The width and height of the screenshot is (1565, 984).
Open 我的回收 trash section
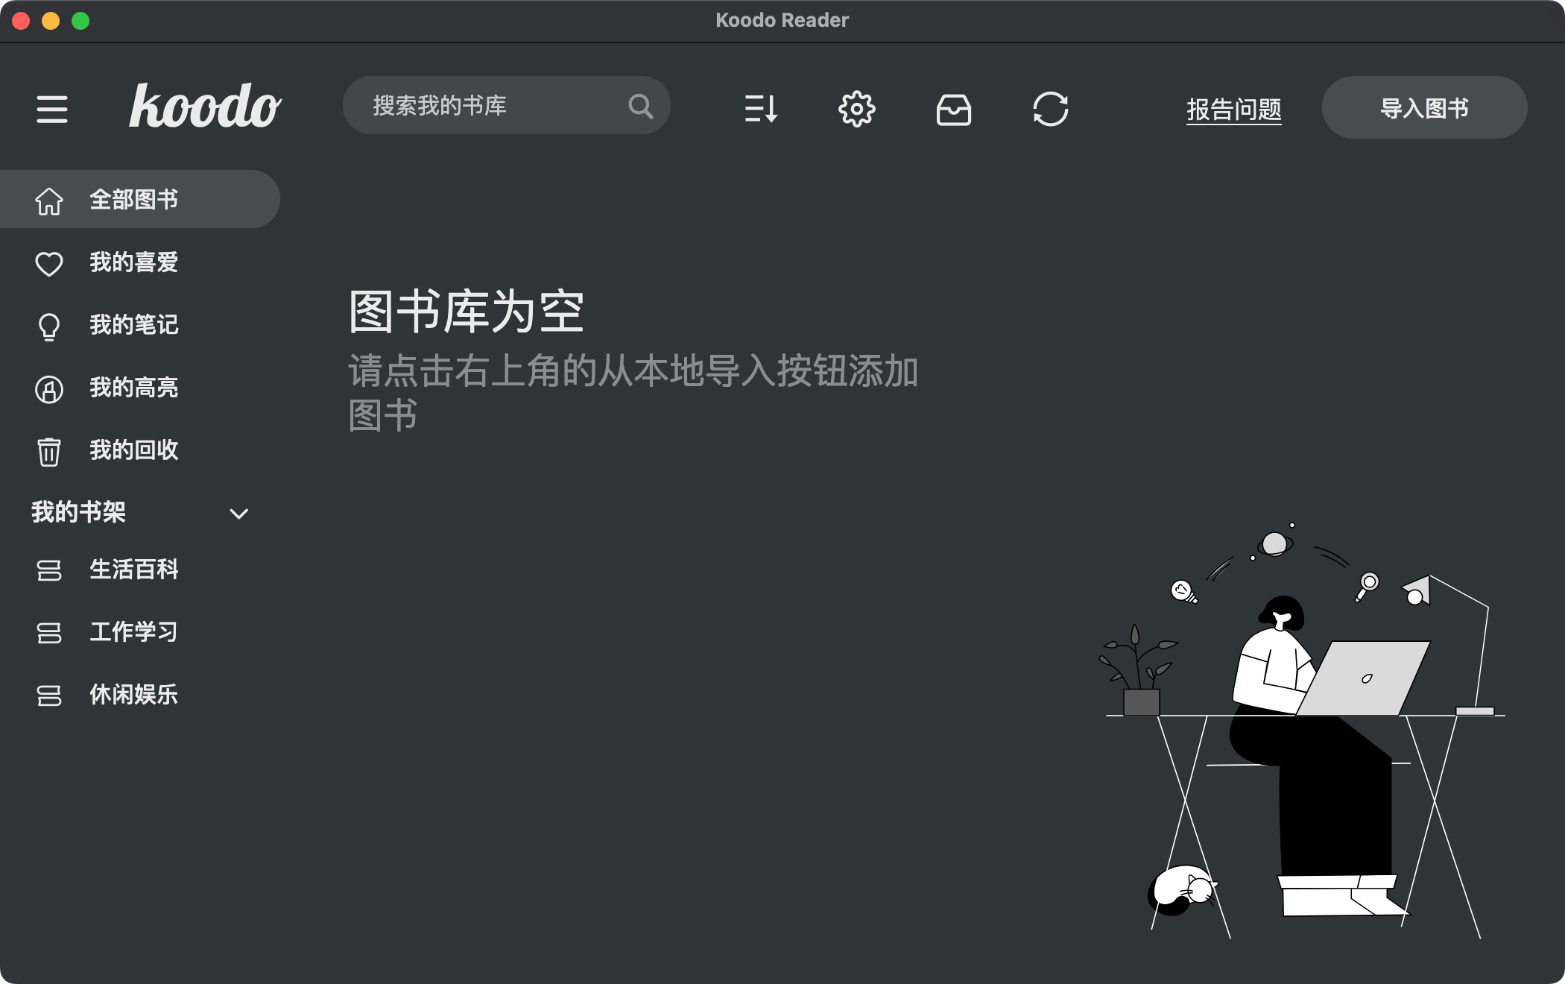140,450
